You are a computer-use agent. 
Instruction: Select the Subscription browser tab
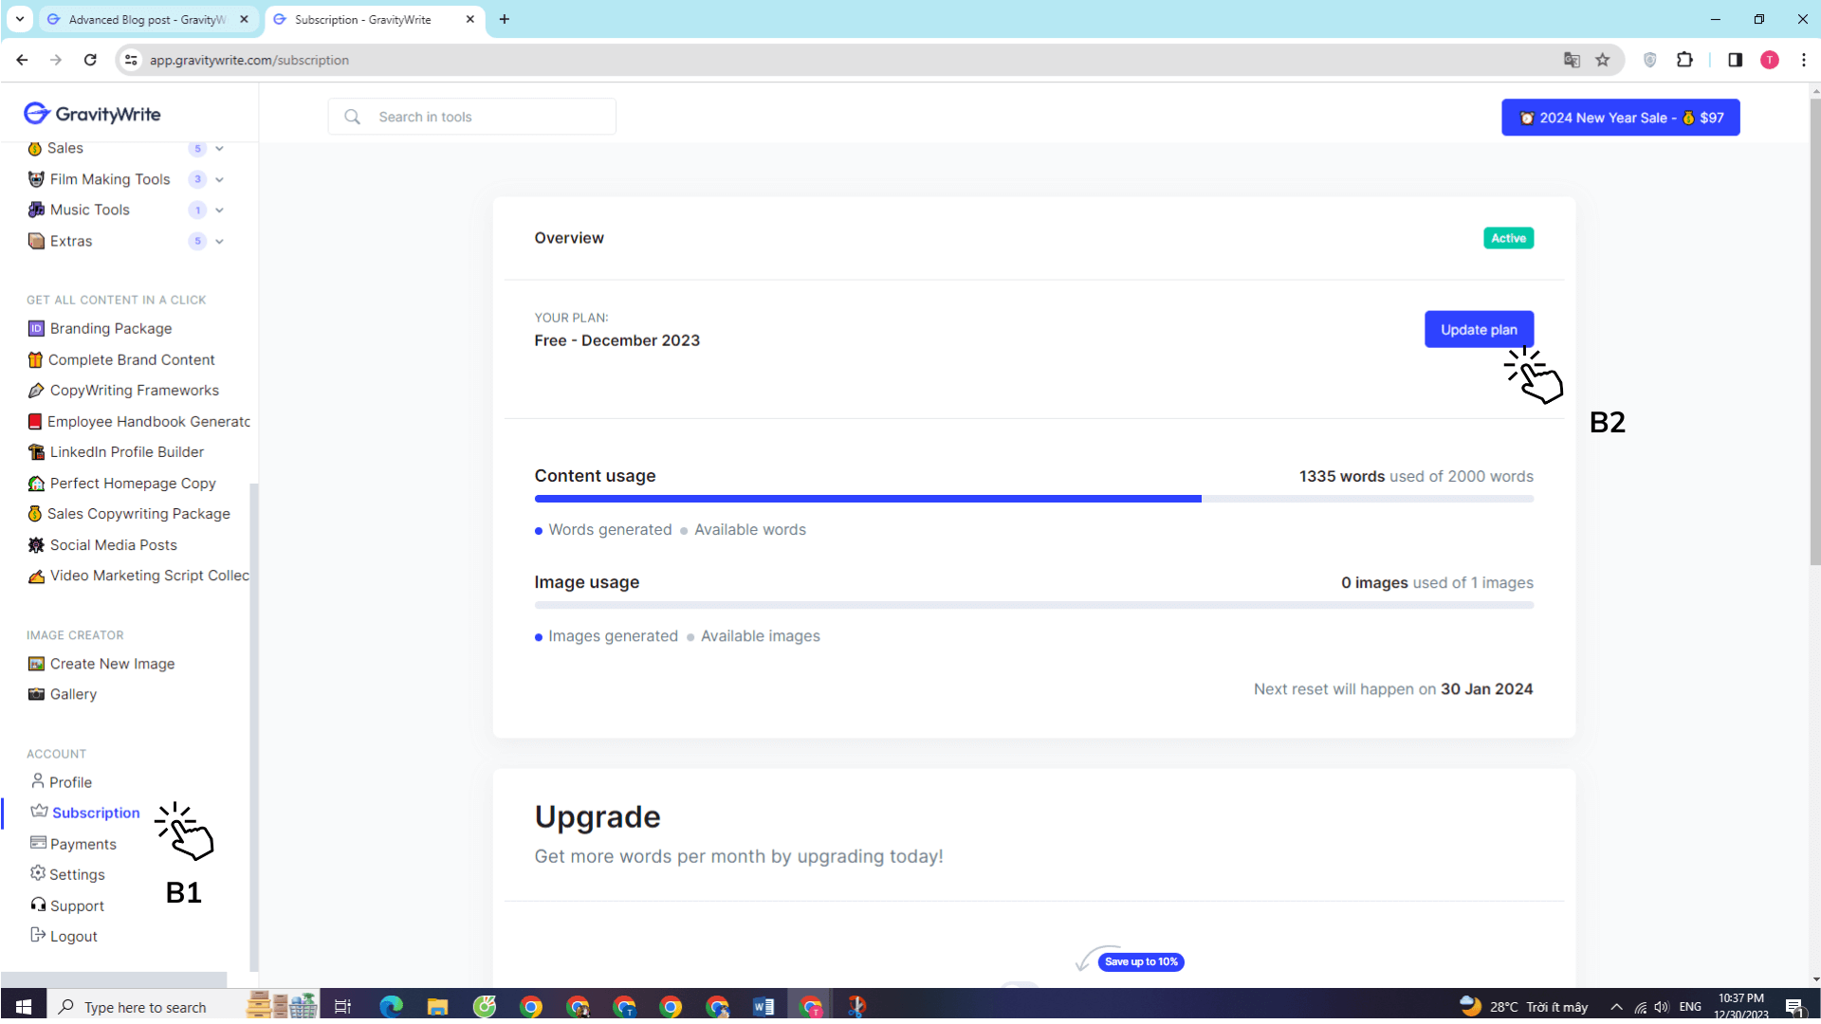pos(375,19)
